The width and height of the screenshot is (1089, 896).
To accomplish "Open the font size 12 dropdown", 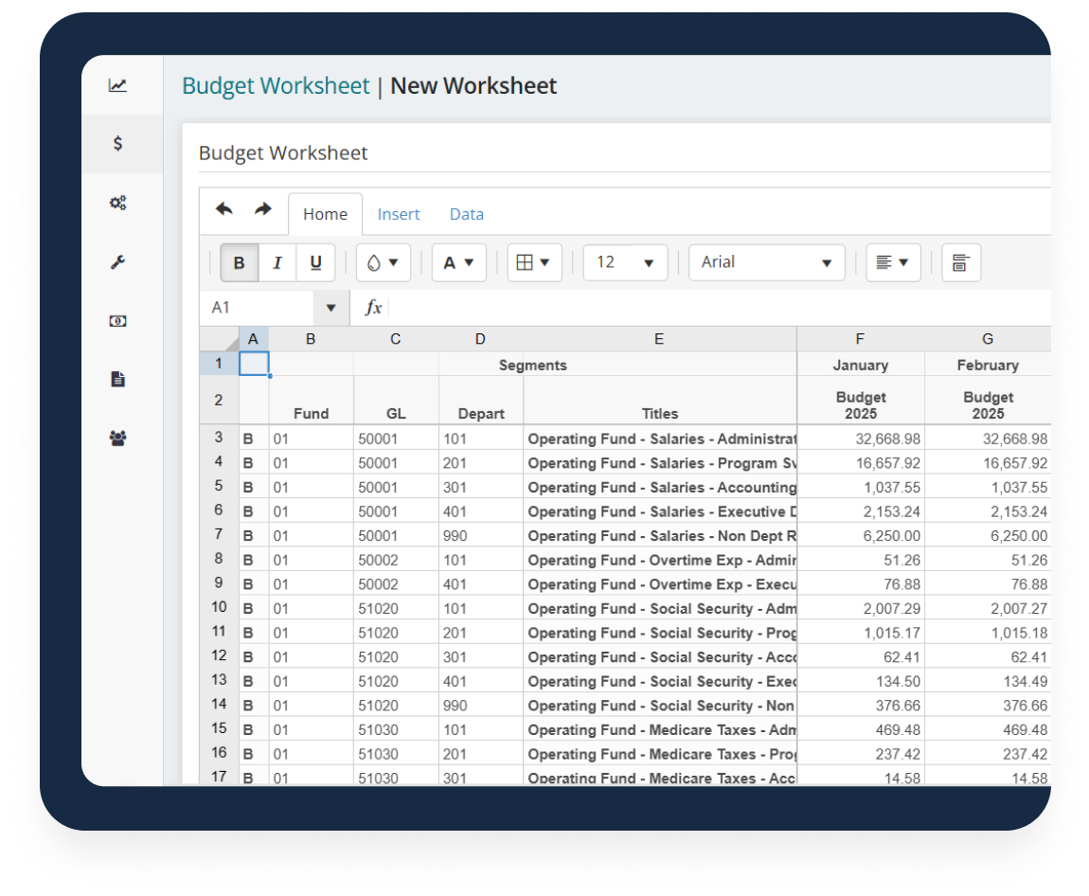I will (x=625, y=263).
